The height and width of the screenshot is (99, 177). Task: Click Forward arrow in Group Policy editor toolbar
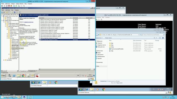click(x=4, y=12)
